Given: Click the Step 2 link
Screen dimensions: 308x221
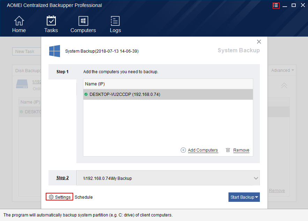Looking at the screenshot, I should point(62,178).
